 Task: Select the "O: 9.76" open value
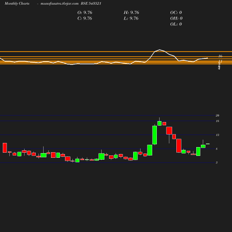[x=85, y=13]
